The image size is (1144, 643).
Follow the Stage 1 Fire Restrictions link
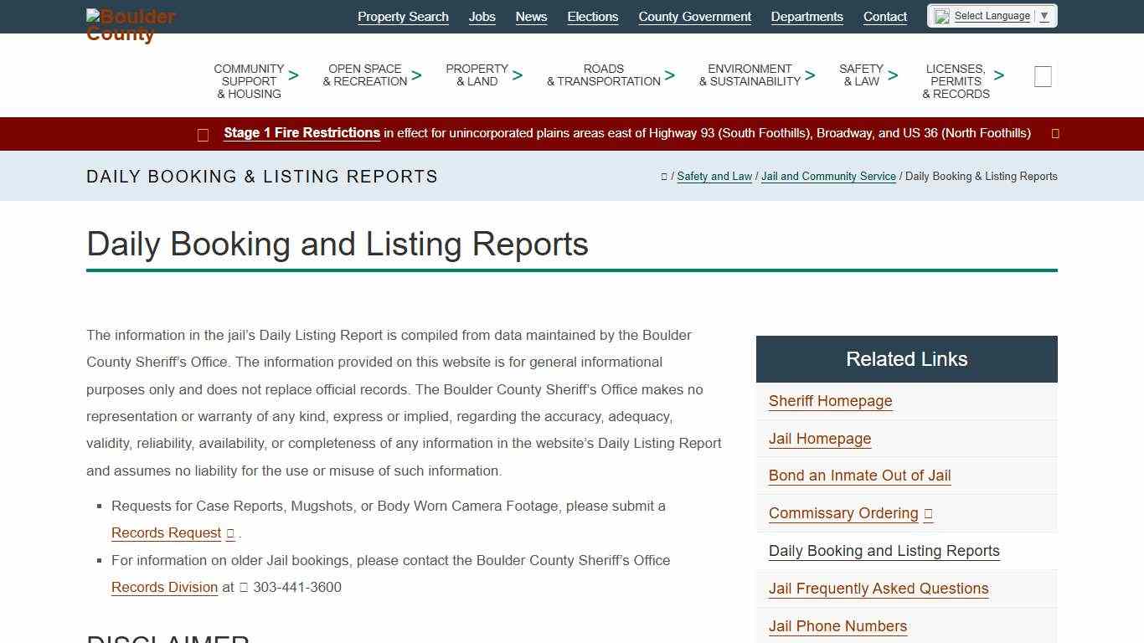301,132
